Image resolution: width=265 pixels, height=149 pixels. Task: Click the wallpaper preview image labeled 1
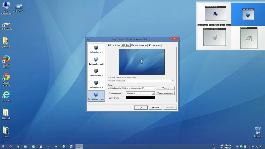pos(142,62)
